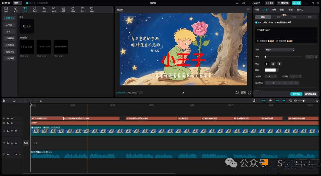321x176 pixels.
Task: Click the bold B style button
Action: click(267, 64)
